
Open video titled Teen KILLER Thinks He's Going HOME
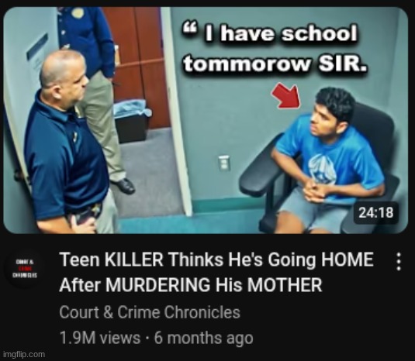click(x=216, y=260)
